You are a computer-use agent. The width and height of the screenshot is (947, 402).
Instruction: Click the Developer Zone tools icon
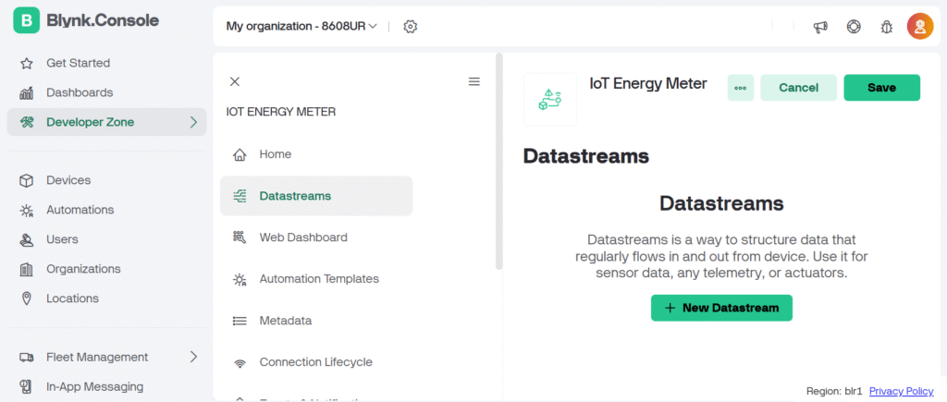[x=26, y=123]
